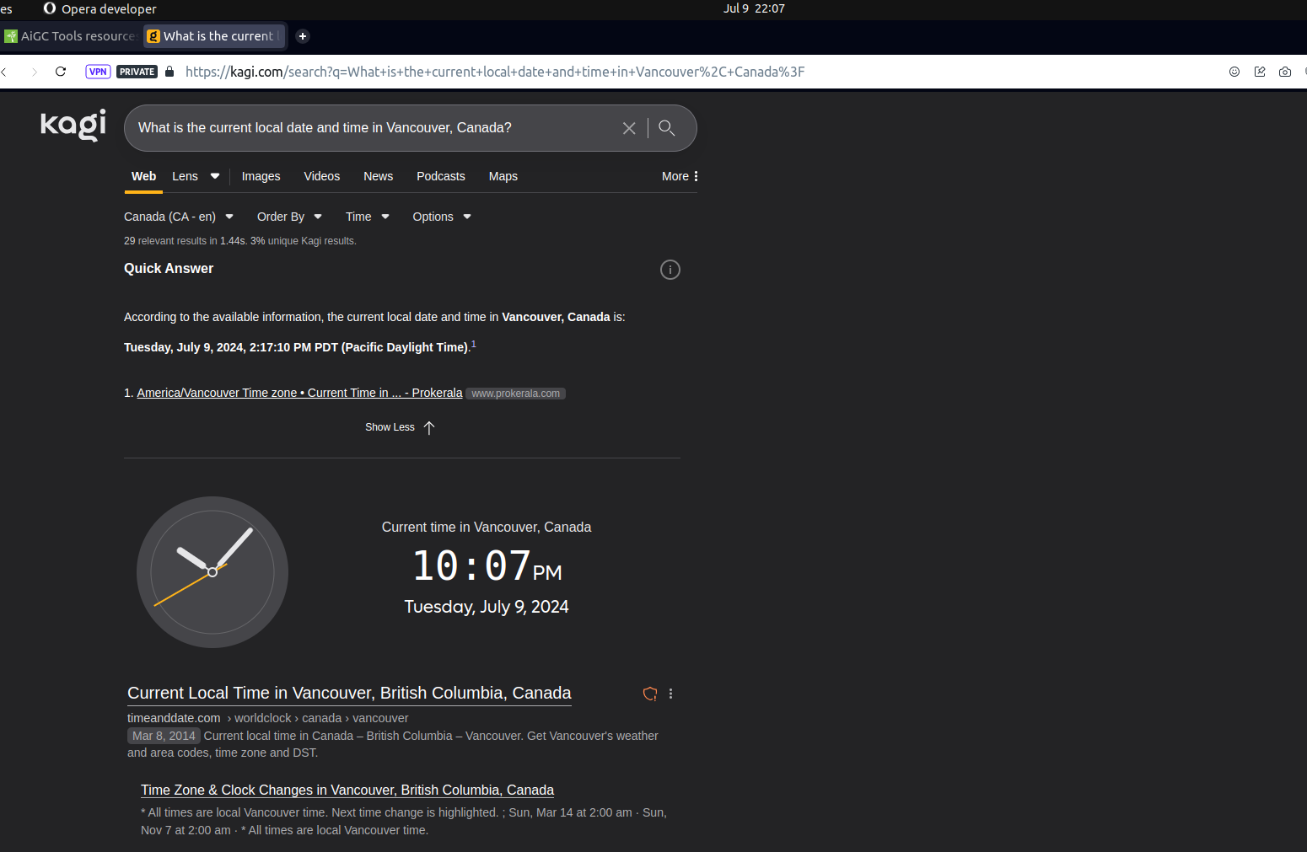The image size is (1307, 852).
Task: Click the More vertical dots menu
Action: point(696,176)
